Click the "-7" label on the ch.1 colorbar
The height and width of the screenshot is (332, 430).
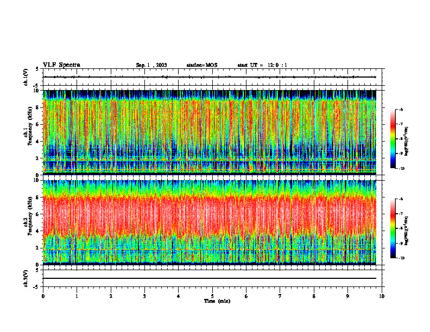click(400, 124)
